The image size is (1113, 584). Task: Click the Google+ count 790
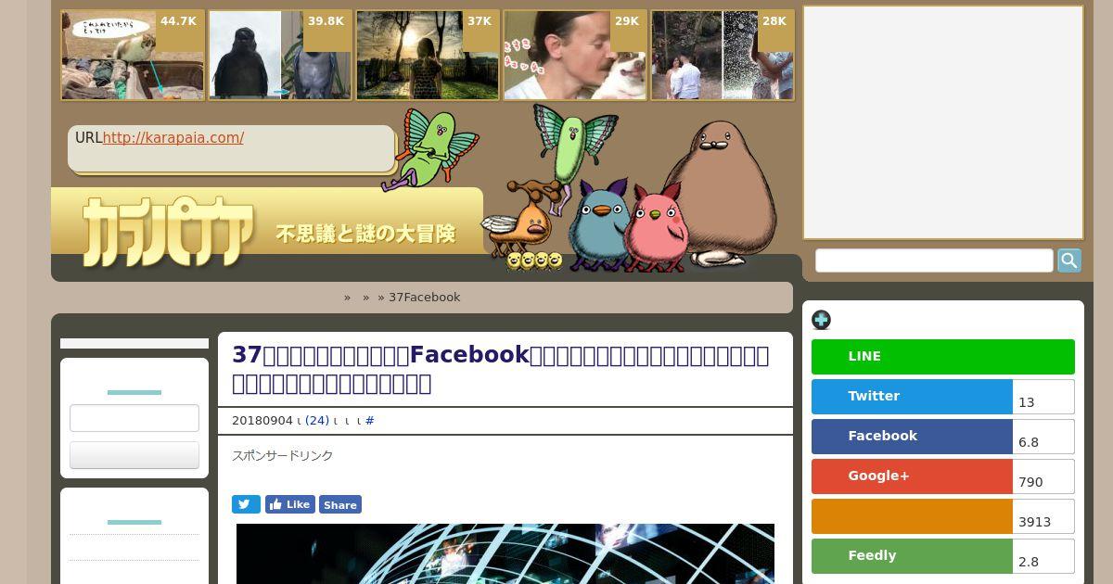(1043, 477)
